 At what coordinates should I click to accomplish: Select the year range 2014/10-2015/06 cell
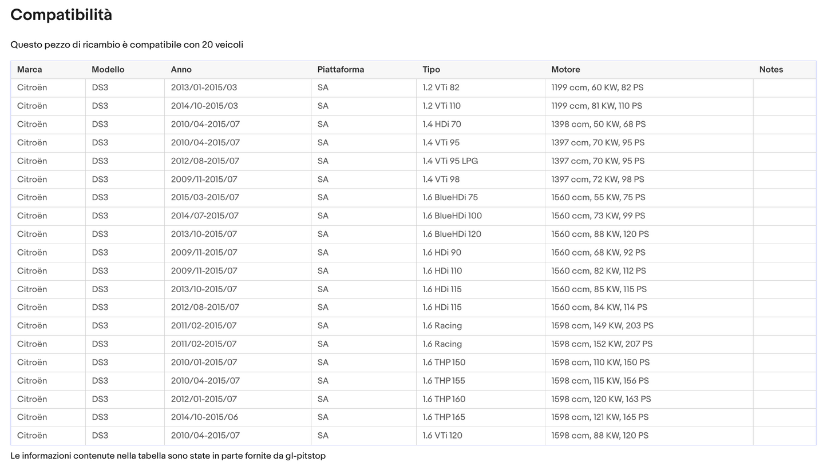pyautogui.click(x=204, y=417)
